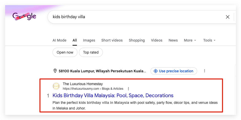Viewport: 241px width, 120px height.
Task: Click the location pin icon
Action: 55,71
